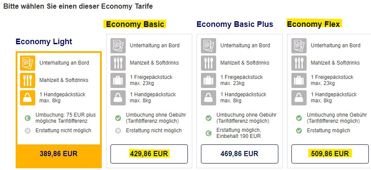Click grey X icon in Economy Basic refund row

pyautogui.click(x=118, y=131)
